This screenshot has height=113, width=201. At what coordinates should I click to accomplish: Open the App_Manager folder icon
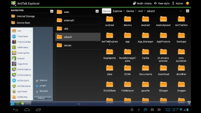(146, 35)
